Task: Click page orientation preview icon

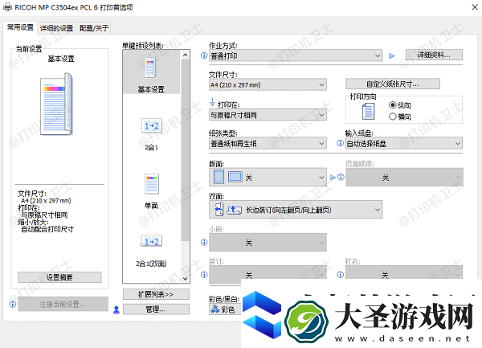Action: click(x=368, y=111)
